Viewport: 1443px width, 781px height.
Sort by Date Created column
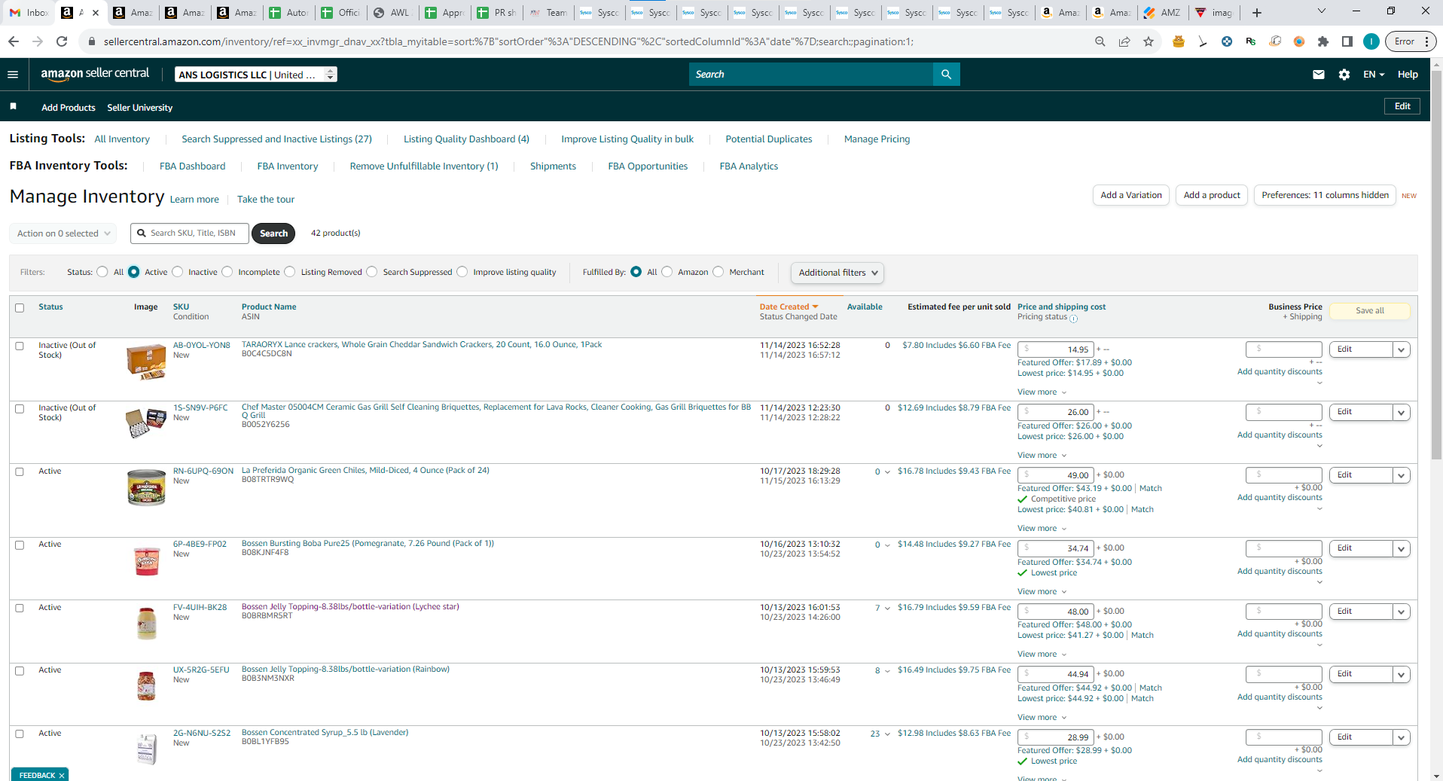pos(789,307)
